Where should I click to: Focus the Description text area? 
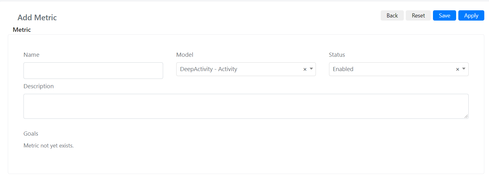pyautogui.click(x=246, y=106)
